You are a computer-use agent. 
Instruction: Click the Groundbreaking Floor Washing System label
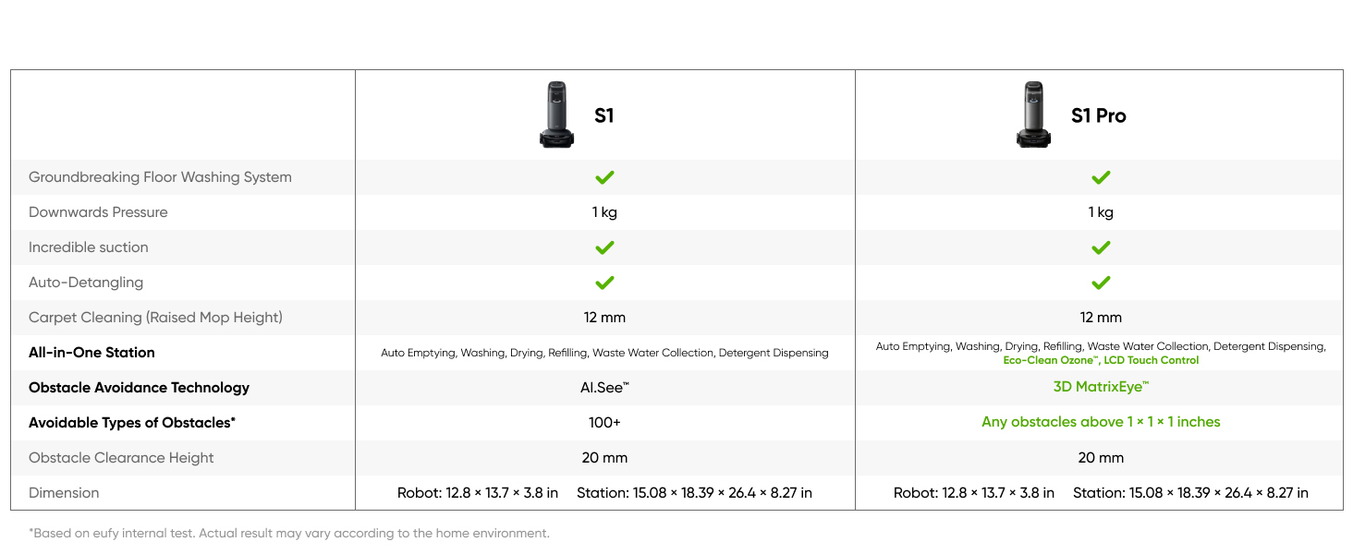coord(160,177)
